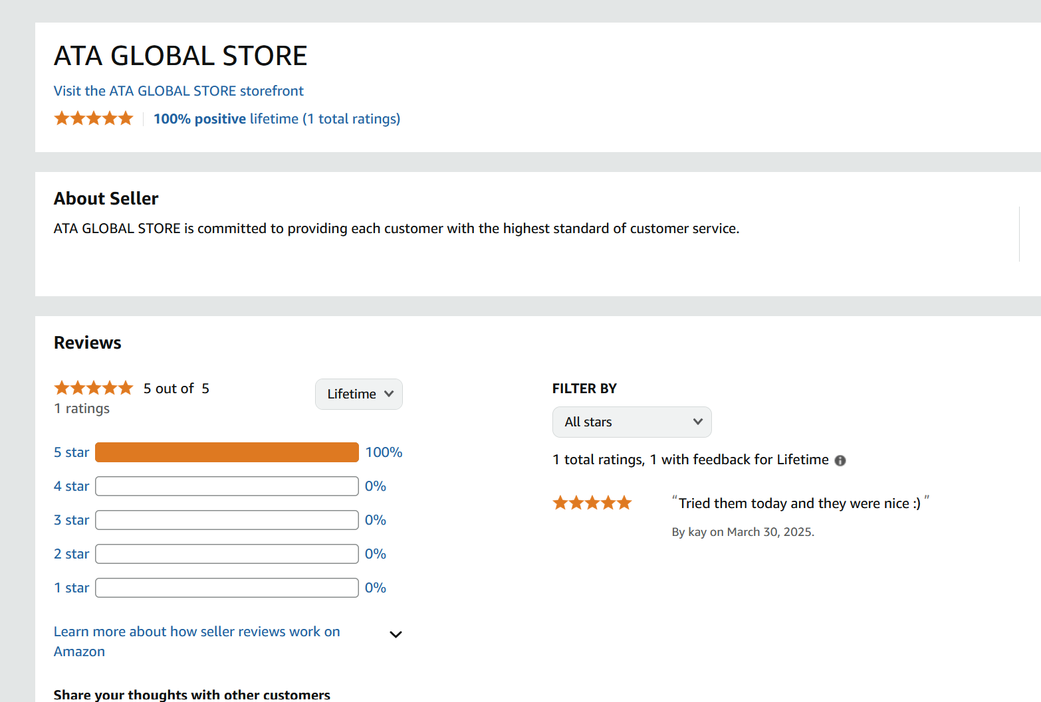Select the 3 star rating link
The height and width of the screenshot is (702, 1041).
coord(71,520)
